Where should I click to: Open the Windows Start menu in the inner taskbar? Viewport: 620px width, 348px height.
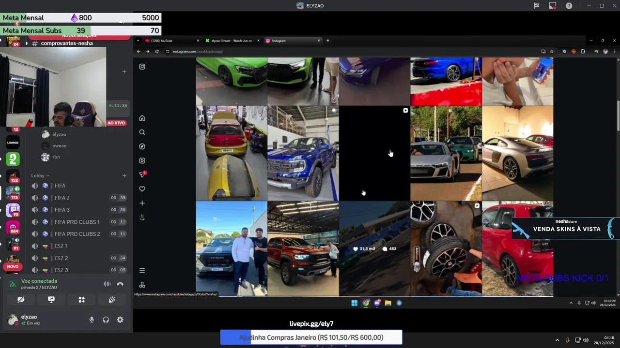[x=355, y=303]
